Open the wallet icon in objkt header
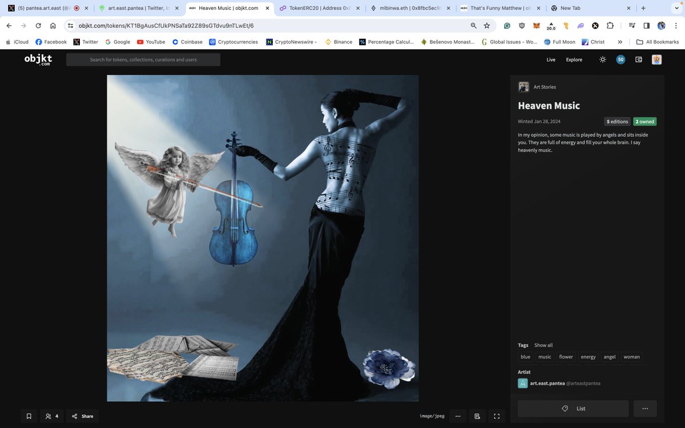 pos(639,59)
